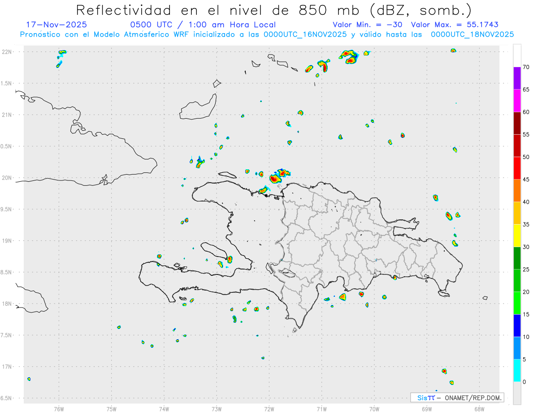The width and height of the screenshot is (538, 415).
Task: Click the colorbar tick label '55'
Action: (526, 135)
